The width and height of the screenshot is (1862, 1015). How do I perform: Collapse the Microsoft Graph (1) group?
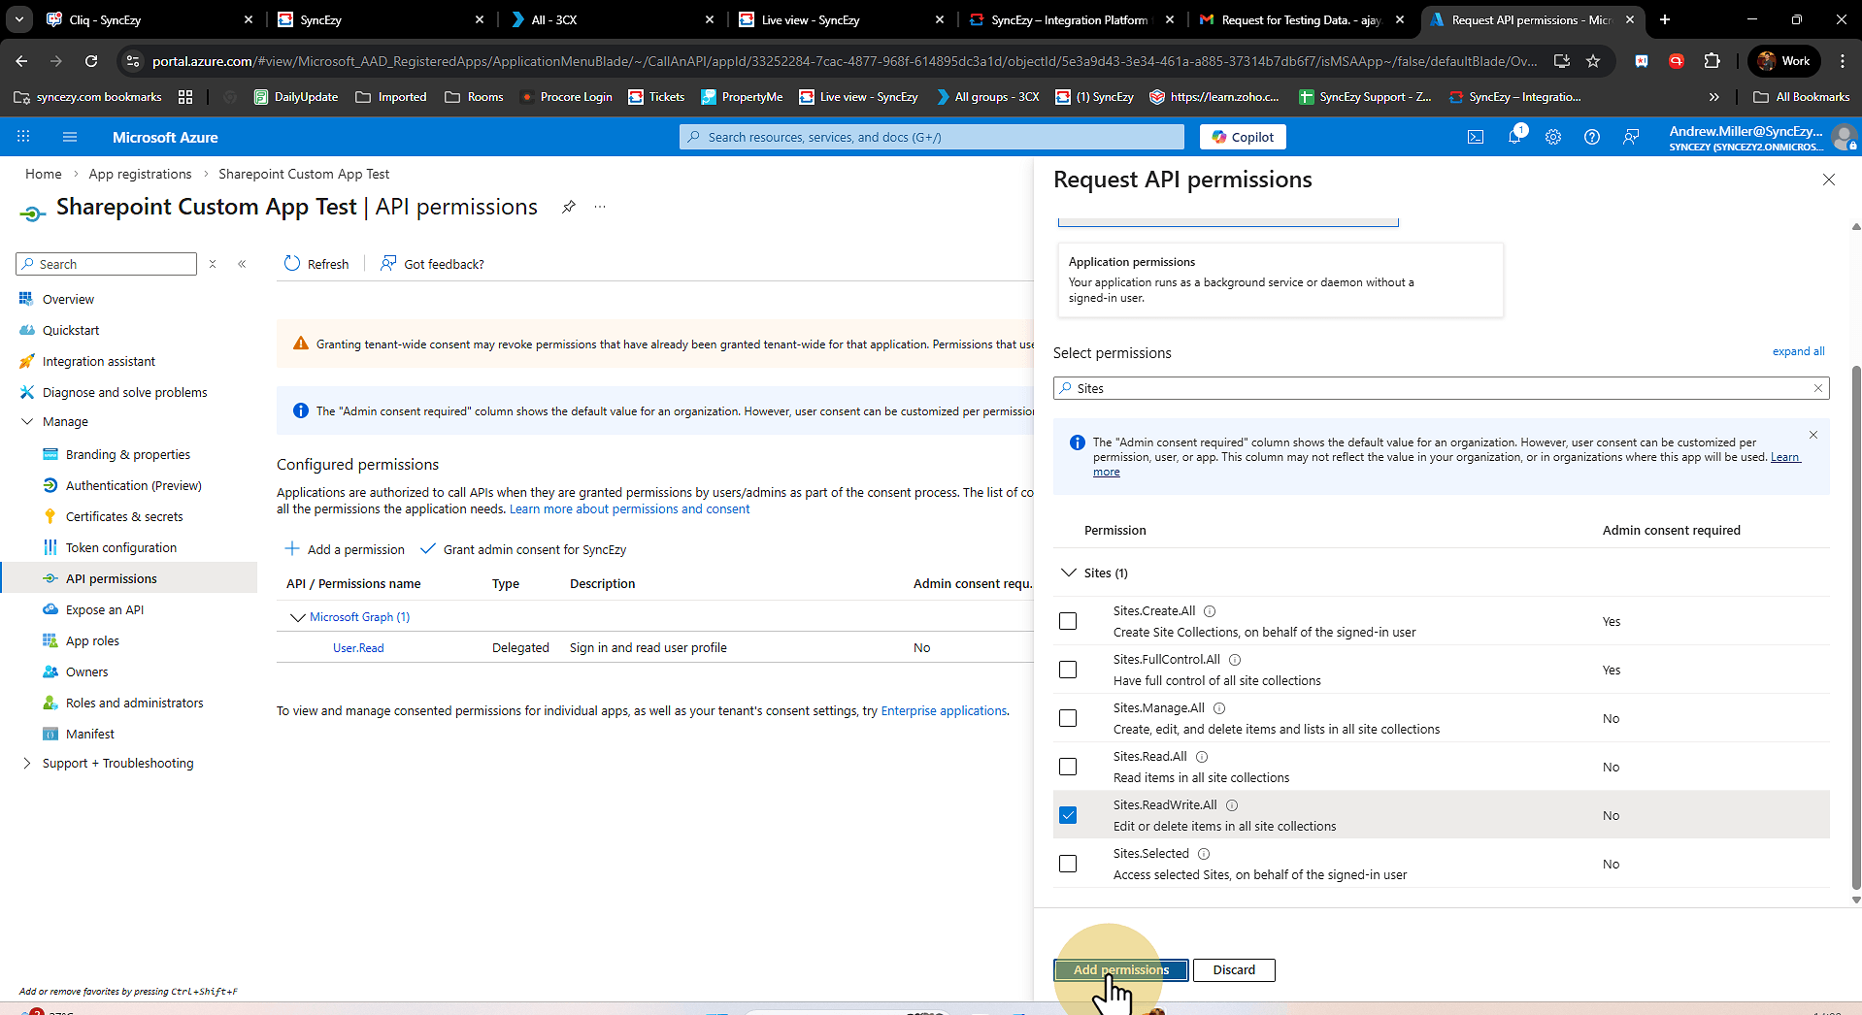(297, 617)
